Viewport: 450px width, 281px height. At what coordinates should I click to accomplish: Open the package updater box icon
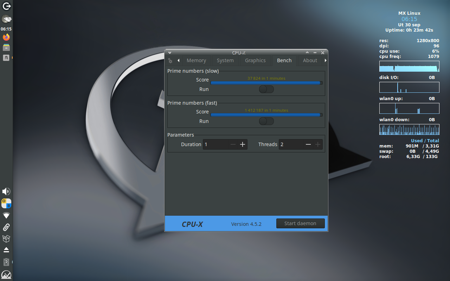coord(6,238)
